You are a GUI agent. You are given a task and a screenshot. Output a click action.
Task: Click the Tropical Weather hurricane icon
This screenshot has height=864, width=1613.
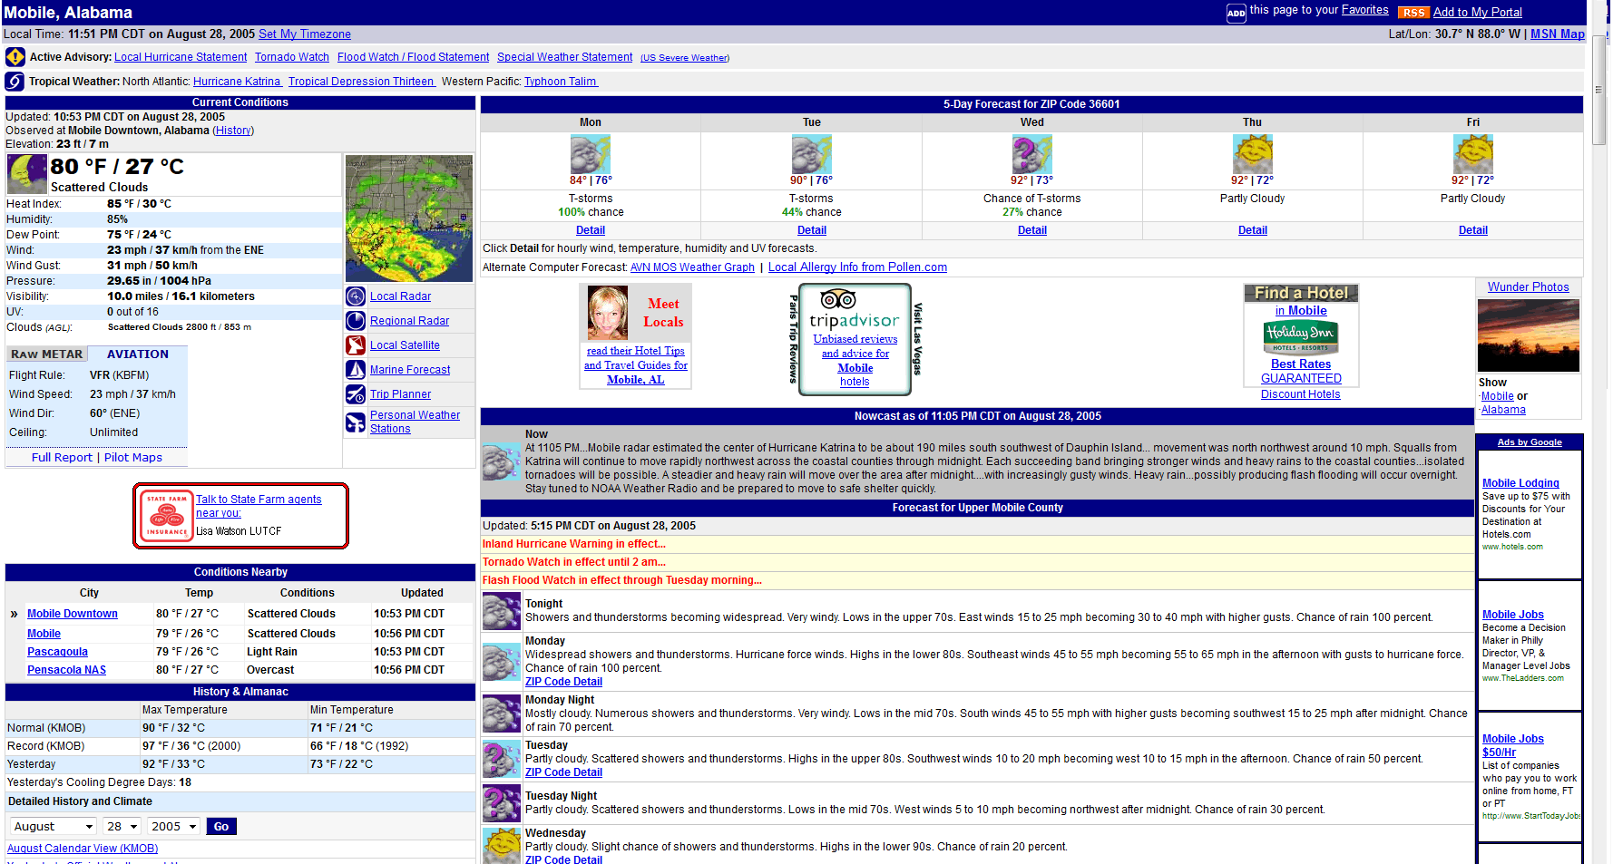[x=15, y=82]
